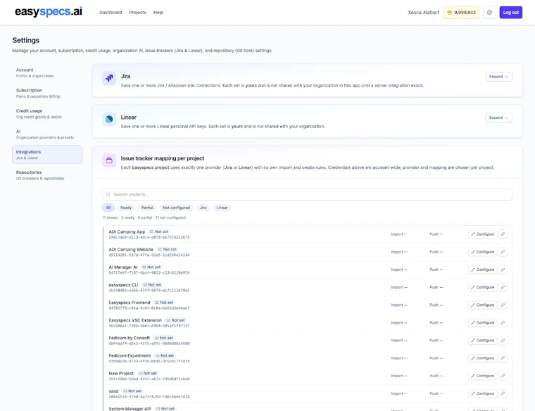
Task: Click link icon for ADI Camping App
Action: pyautogui.click(x=502, y=234)
